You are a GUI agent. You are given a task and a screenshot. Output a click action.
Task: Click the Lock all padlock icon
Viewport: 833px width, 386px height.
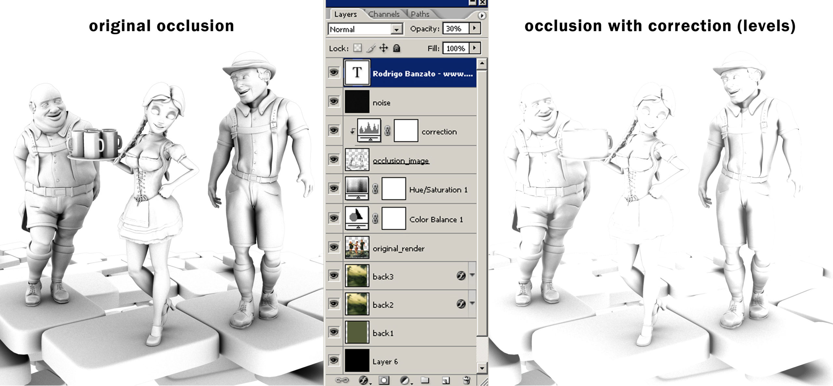(x=396, y=48)
